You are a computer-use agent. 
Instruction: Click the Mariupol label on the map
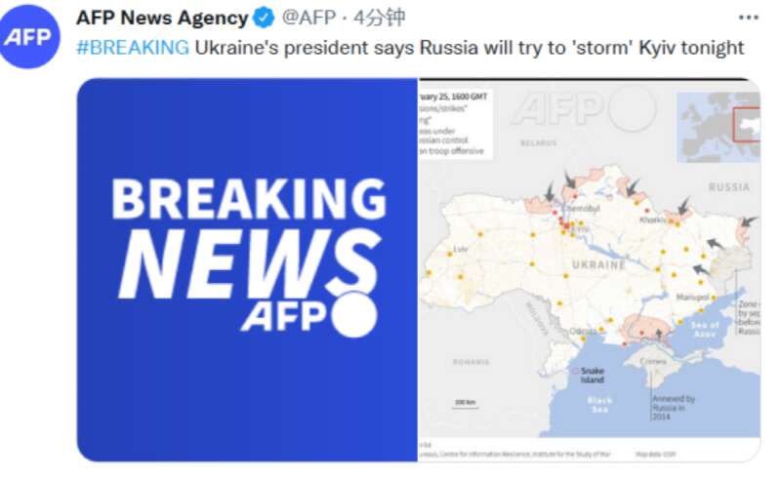[692, 298]
